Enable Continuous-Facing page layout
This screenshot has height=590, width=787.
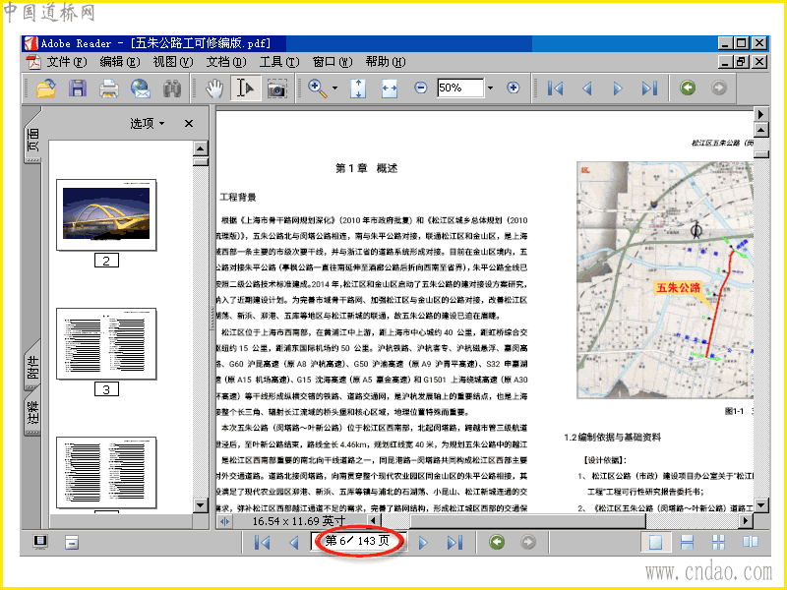(719, 542)
